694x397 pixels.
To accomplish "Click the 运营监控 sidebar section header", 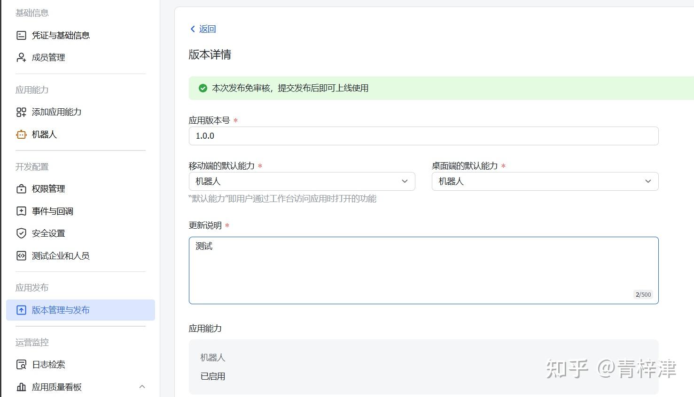I will [32, 343].
